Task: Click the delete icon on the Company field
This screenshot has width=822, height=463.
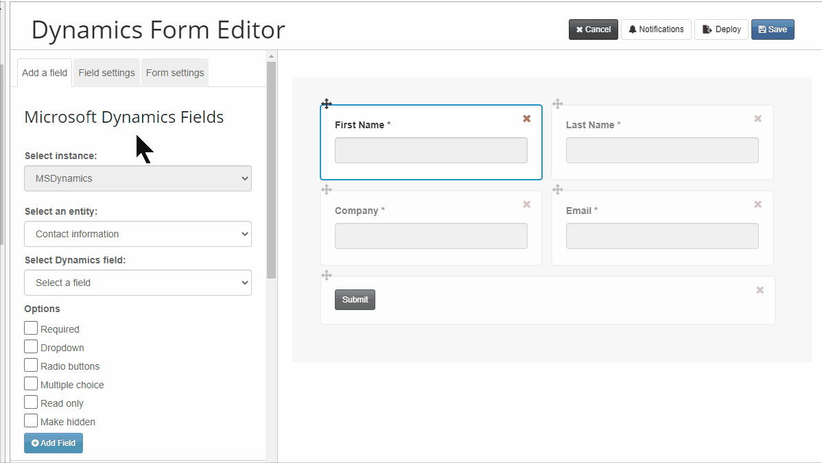Action: point(526,204)
